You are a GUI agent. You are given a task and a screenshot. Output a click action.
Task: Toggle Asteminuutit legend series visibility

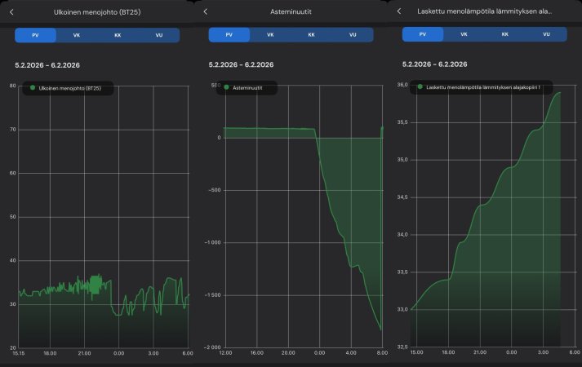(x=247, y=87)
